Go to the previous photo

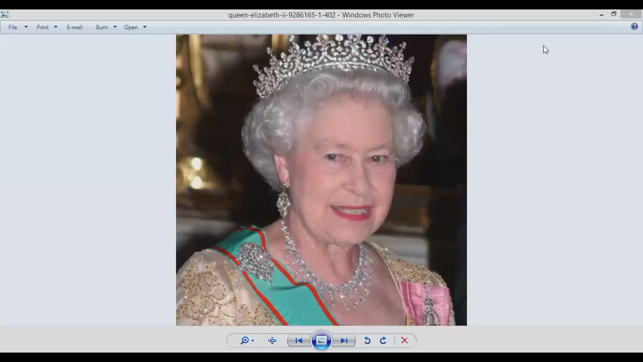click(x=298, y=340)
